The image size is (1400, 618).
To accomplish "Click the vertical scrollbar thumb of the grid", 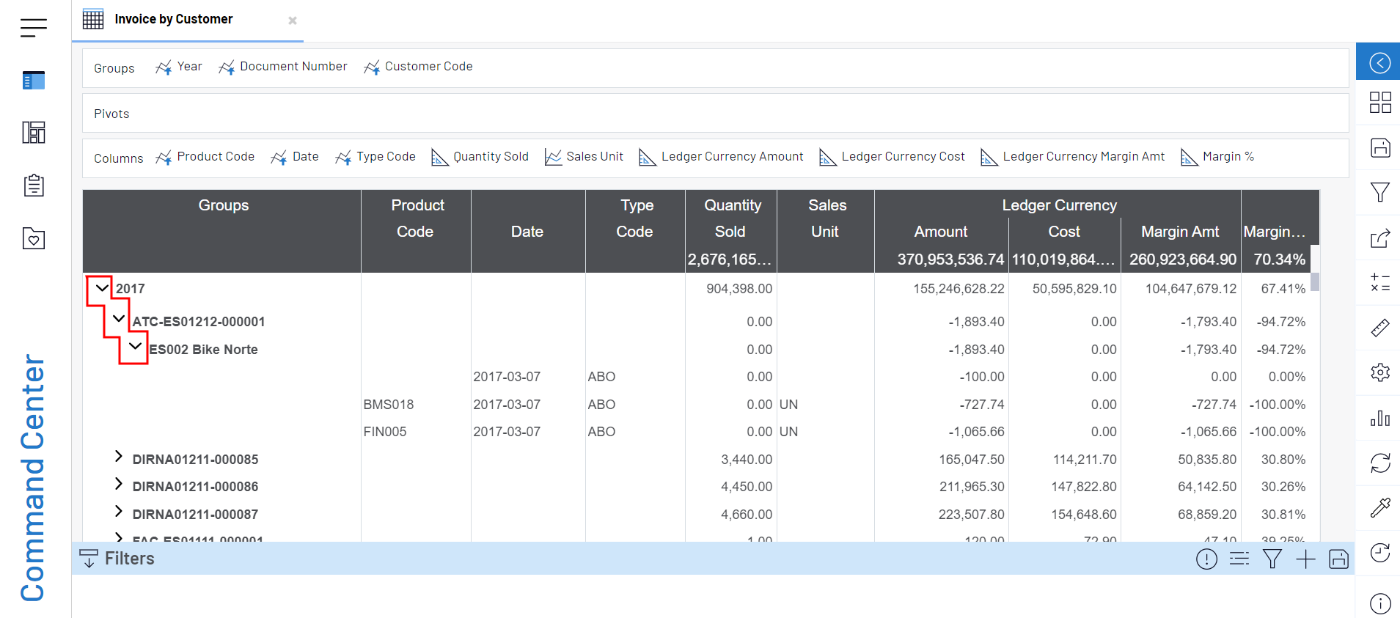I will [1315, 282].
